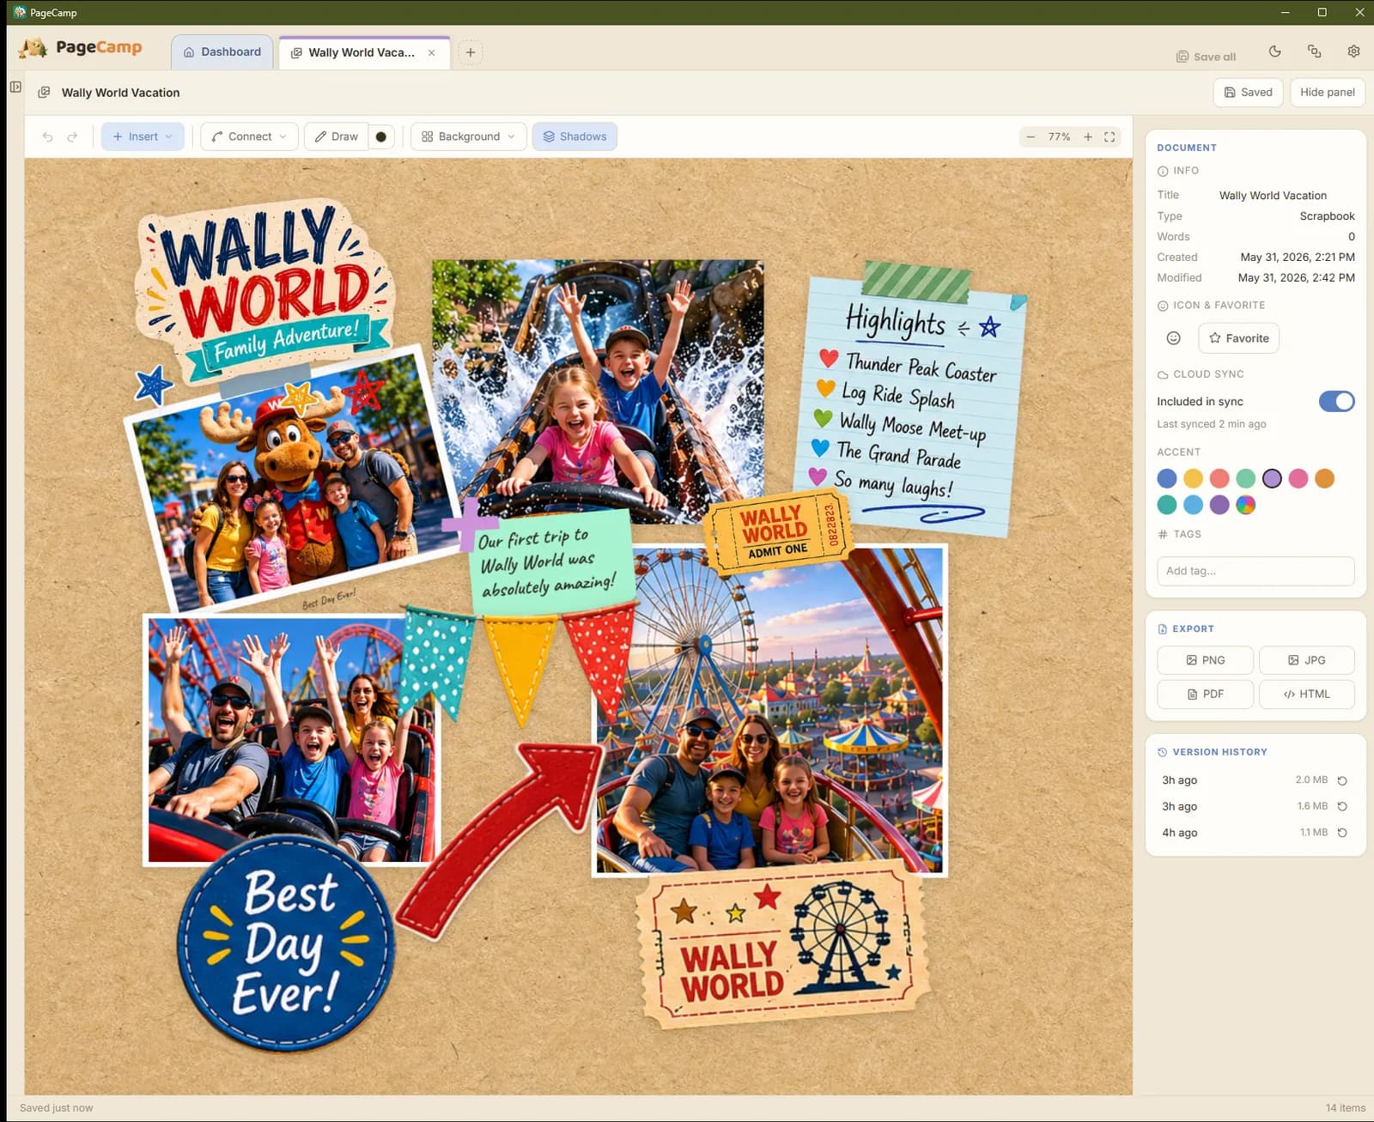
Task: Select the pink accent color
Action: 1298,478
